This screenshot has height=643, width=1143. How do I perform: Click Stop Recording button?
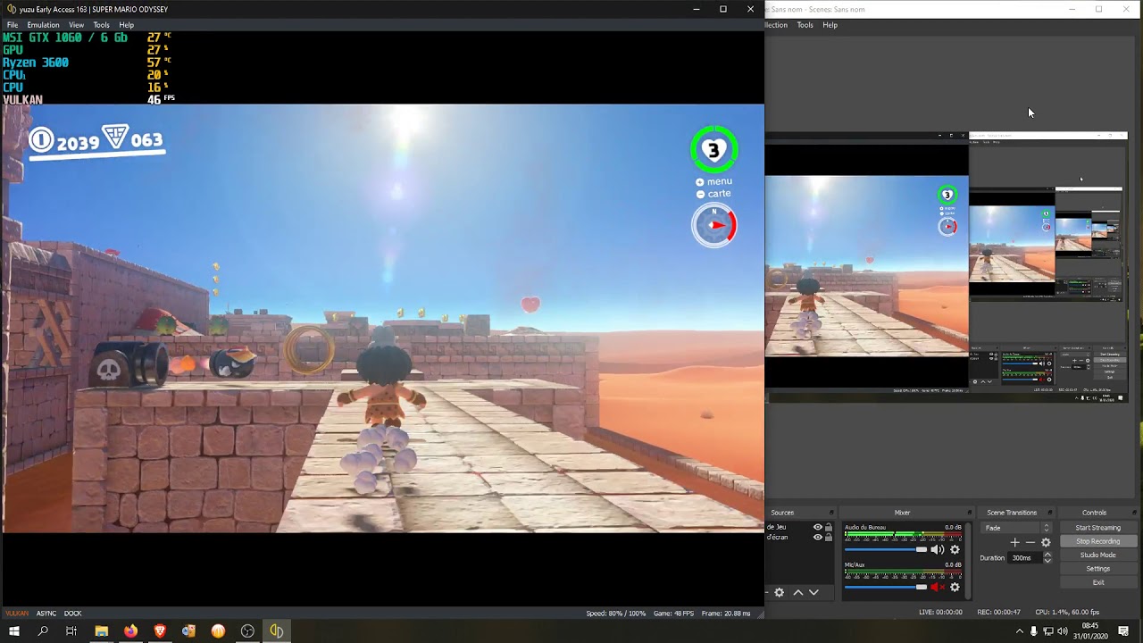[1097, 541]
